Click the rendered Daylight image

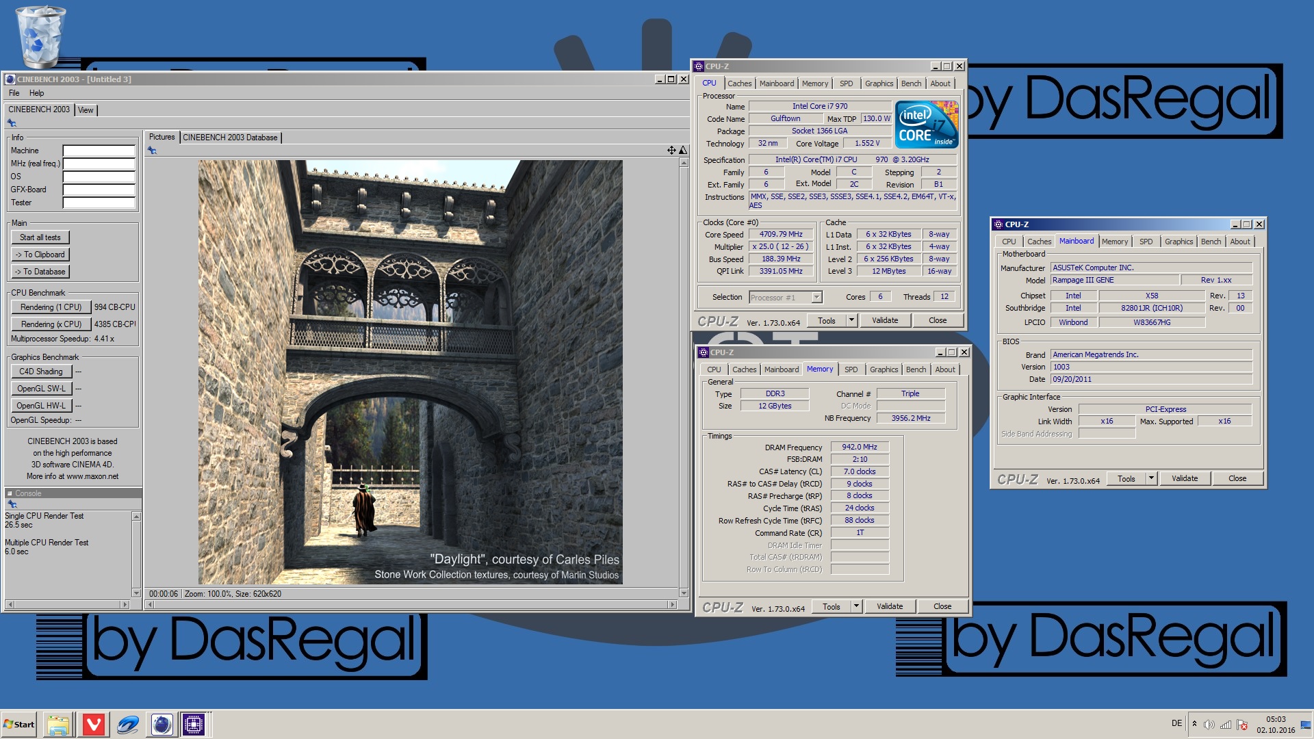[x=411, y=372]
